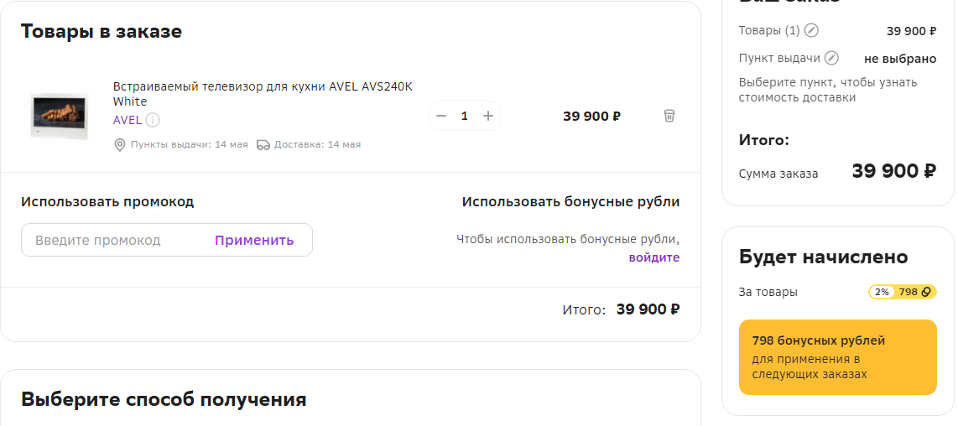Click the yellow 798 бонусных рублей banner
Image resolution: width=958 pixels, height=426 pixels.
tap(837, 356)
